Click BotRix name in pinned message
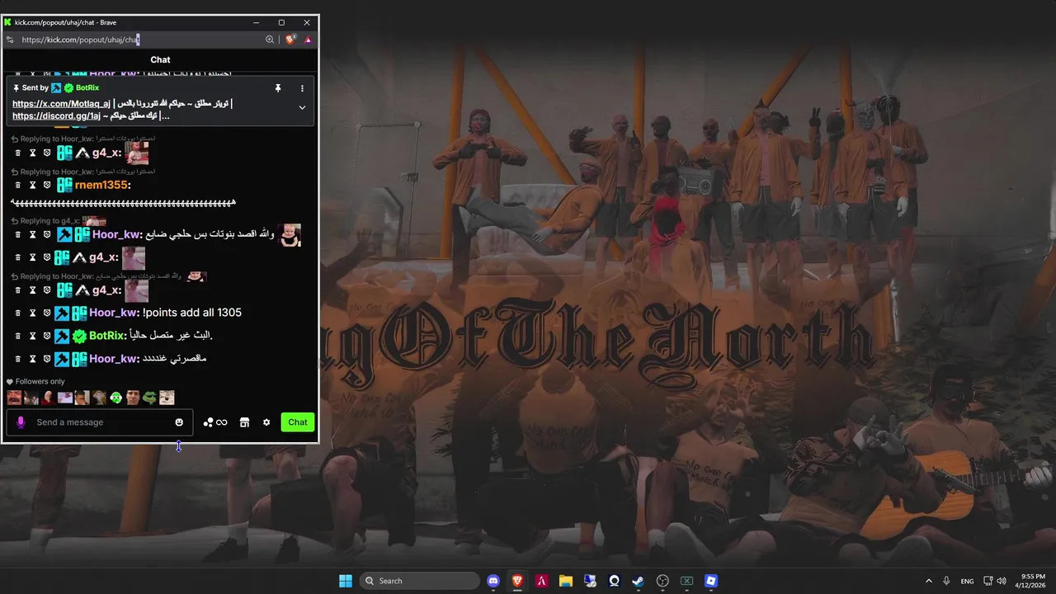Image resolution: width=1056 pixels, height=594 pixels. coord(87,87)
